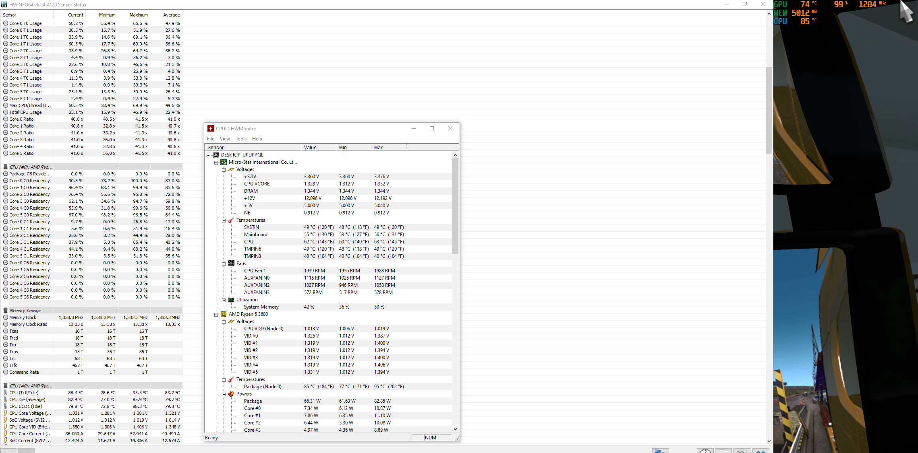Click the computer icon beside DESKTOP-UPUPPQL

tap(216, 155)
